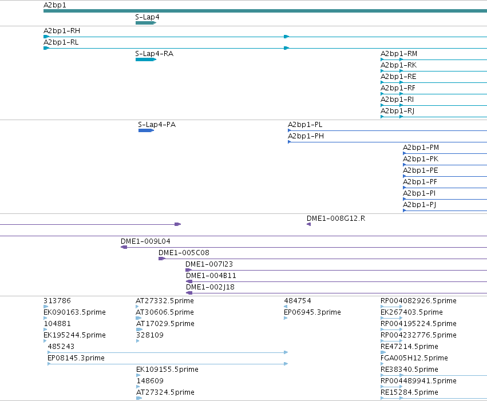Image resolution: width=487 pixels, height=401 pixels.
Task: Select protein A2bp1-PI label
Action: (x=419, y=194)
